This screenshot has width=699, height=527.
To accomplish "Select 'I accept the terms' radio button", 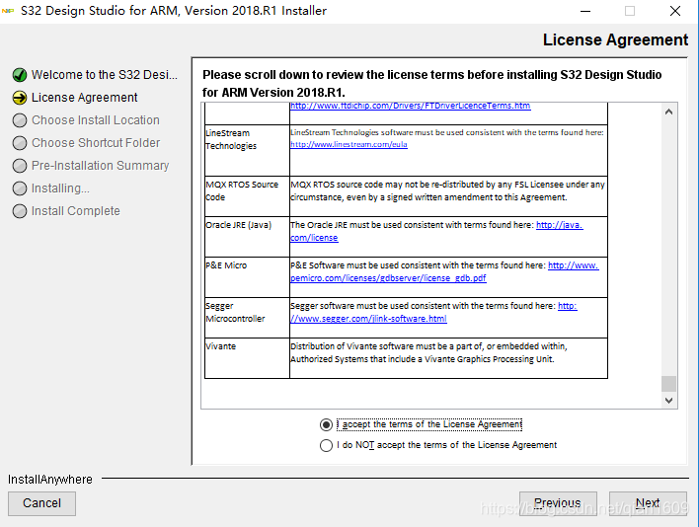I will 327,424.
